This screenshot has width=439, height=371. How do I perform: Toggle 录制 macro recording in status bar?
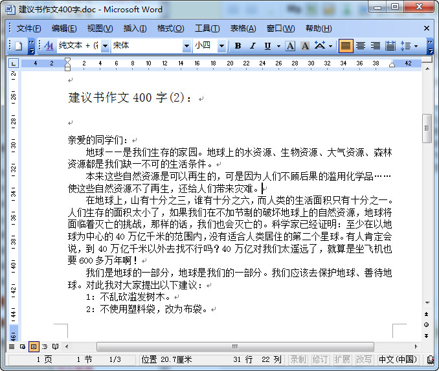pyautogui.click(x=298, y=359)
